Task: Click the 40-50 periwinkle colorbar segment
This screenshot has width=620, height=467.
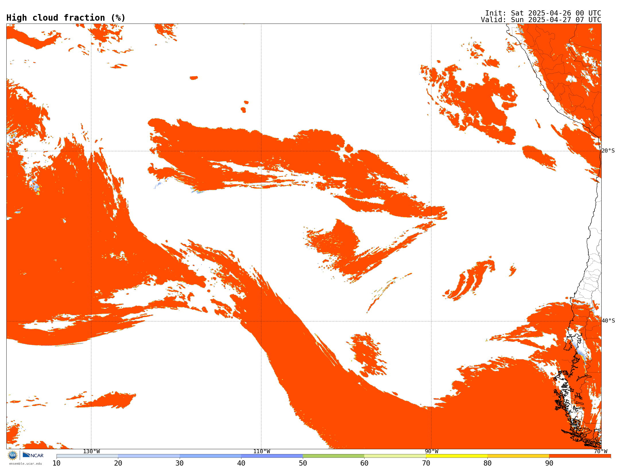Action: click(x=272, y=456)
